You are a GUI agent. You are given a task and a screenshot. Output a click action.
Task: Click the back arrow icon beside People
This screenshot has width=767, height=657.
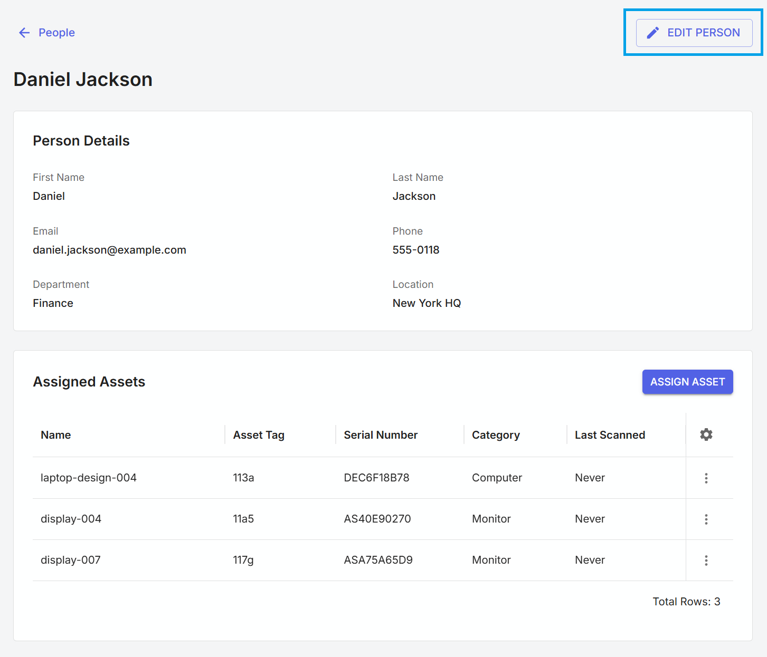coord(24,33)
